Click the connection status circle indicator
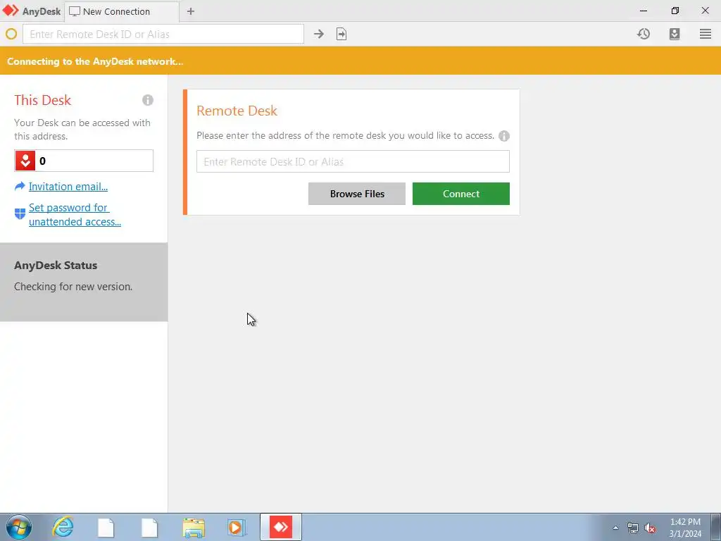721x541 pixels. click(x=11, y=34)
